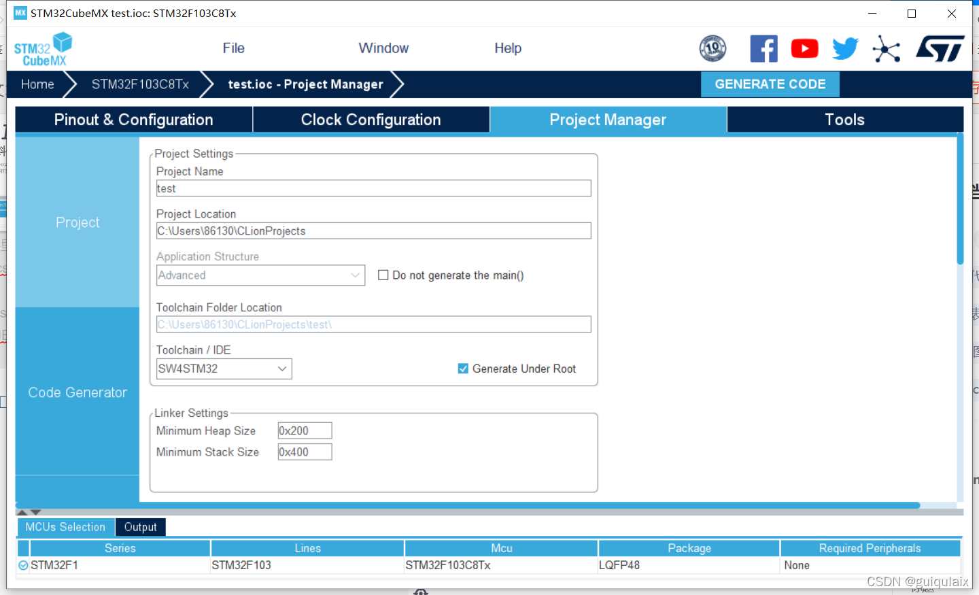979x595 pixels.
Task: Maximize the STM32CubeMX window
Action: point(912,13)
